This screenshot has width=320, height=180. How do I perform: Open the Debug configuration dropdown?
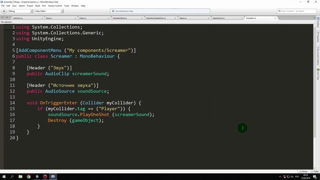click(20, 11)
